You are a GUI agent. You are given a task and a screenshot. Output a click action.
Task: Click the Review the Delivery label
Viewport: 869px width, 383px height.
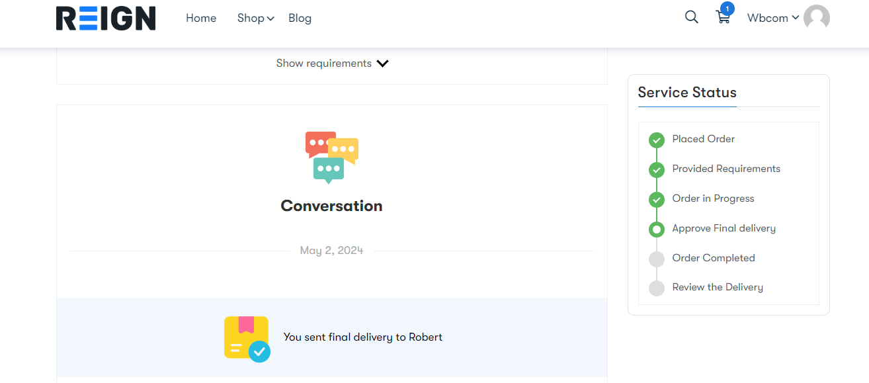pos(718,287)
